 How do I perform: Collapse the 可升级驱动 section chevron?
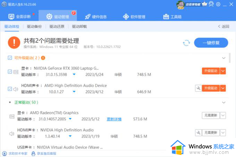coord(224,58)
